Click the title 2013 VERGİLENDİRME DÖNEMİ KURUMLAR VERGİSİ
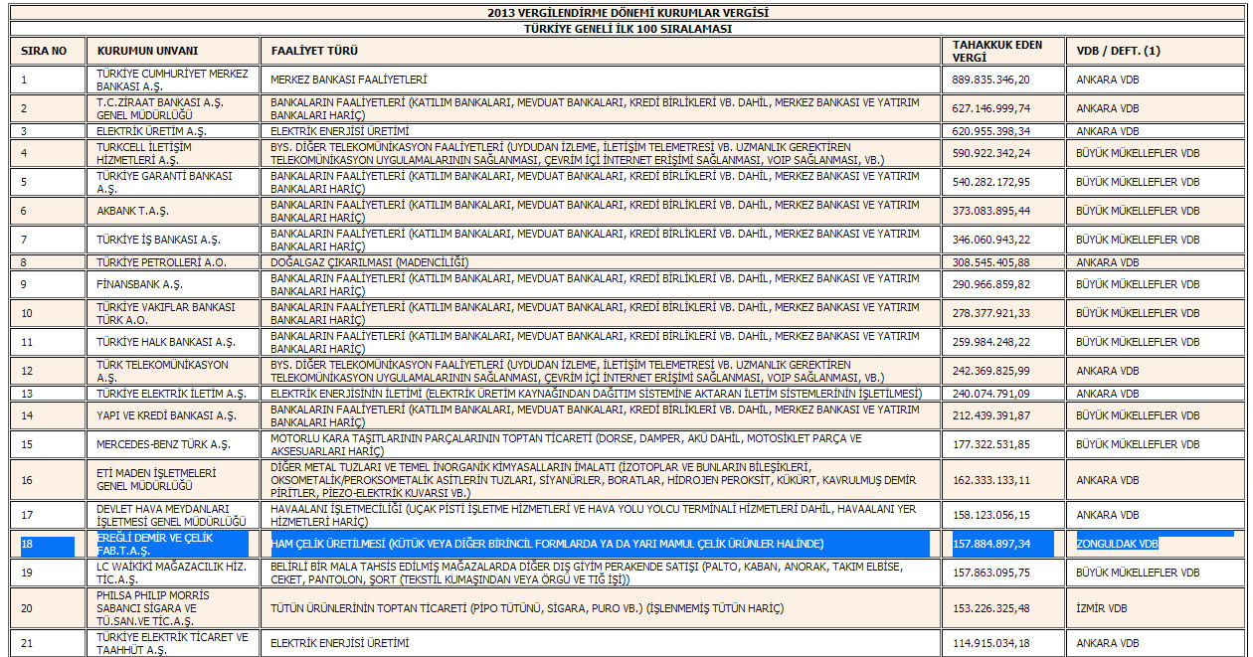The height and width of the screenshot is (657, 1253). [627, 13]
